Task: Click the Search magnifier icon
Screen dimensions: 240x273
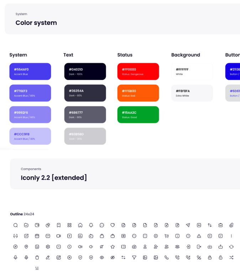Action: pos(16,225)
